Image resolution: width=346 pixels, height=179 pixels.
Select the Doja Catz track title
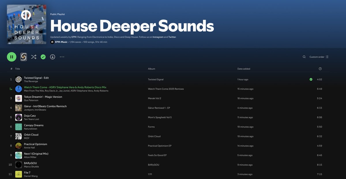[30, 116]
